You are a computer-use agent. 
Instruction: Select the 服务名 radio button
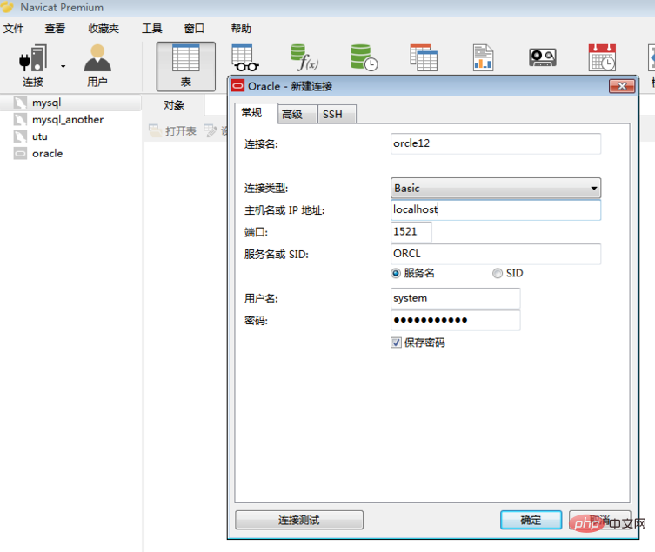click(x=396, y=274)
